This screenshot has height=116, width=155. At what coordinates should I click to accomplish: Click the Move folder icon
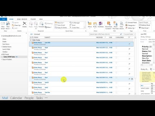click(89, 24)
